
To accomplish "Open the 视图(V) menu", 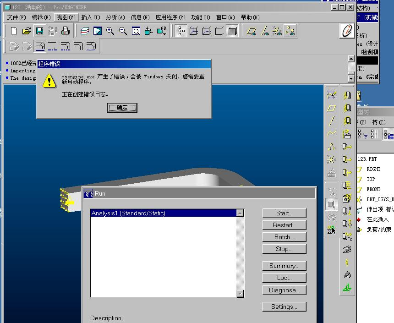I will [66, 17].
